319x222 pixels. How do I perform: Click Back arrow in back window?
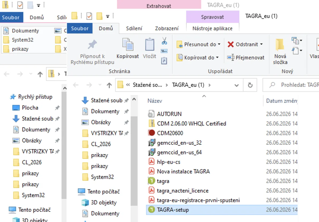coord(7,74)
